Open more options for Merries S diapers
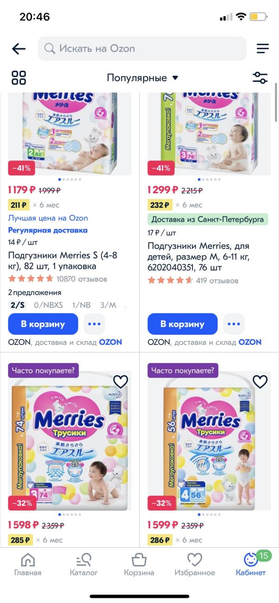 94,324
